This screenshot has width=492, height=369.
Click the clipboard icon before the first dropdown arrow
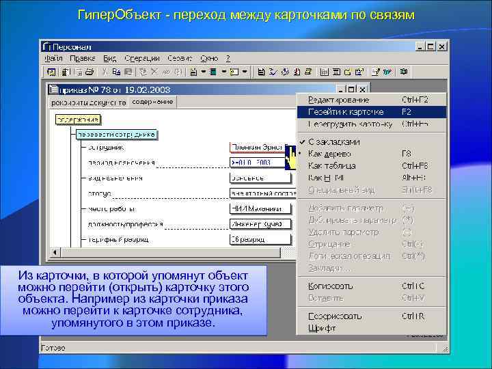pyautogui.click(x=193, y=72)
